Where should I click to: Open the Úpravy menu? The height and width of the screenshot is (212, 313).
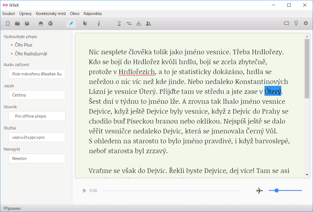coord(26,14)
